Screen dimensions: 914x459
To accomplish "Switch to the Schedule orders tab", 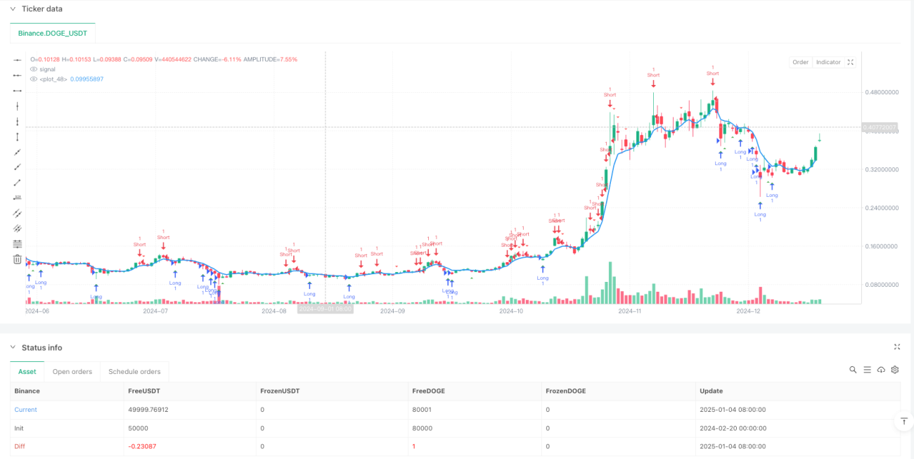I will point(134,372).
